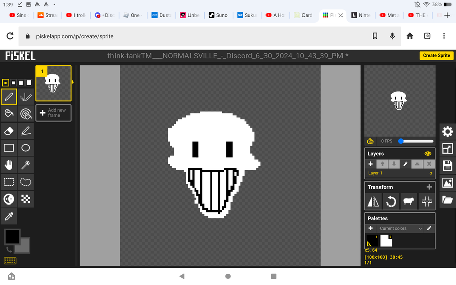Screen dimensions: 456x285
Task: Rotate the sprite counter-clockwise
Action: pyautogui.click(x=391, y=201)
